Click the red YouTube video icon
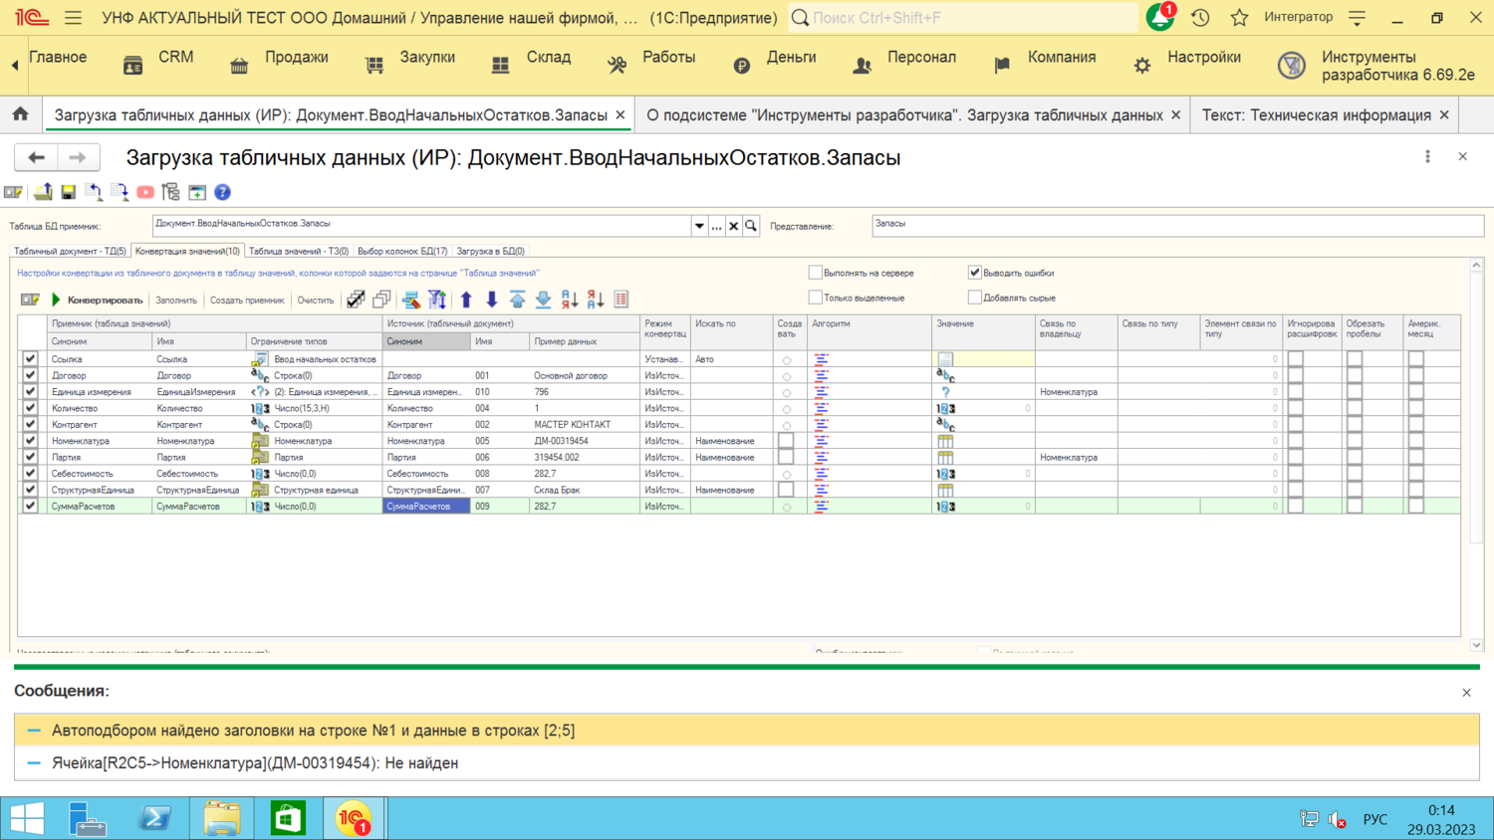 145,192
